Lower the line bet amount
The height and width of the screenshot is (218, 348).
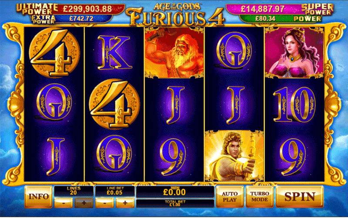click(x=104, y=203)
